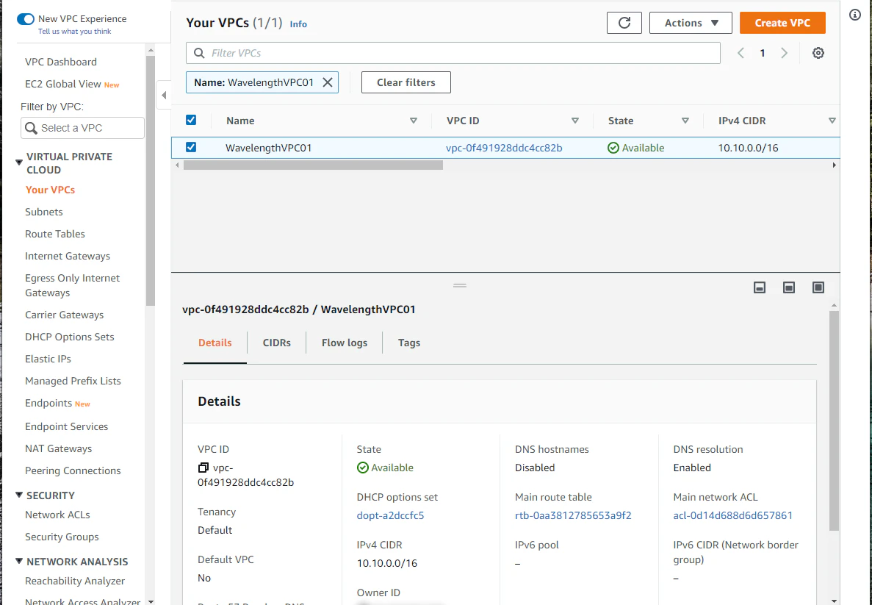Refresh the VPC list
The width and height of the screenshot is (872, 605).
coord(624,23)
